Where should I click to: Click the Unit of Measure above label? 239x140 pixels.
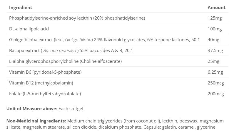pos(32,109)
